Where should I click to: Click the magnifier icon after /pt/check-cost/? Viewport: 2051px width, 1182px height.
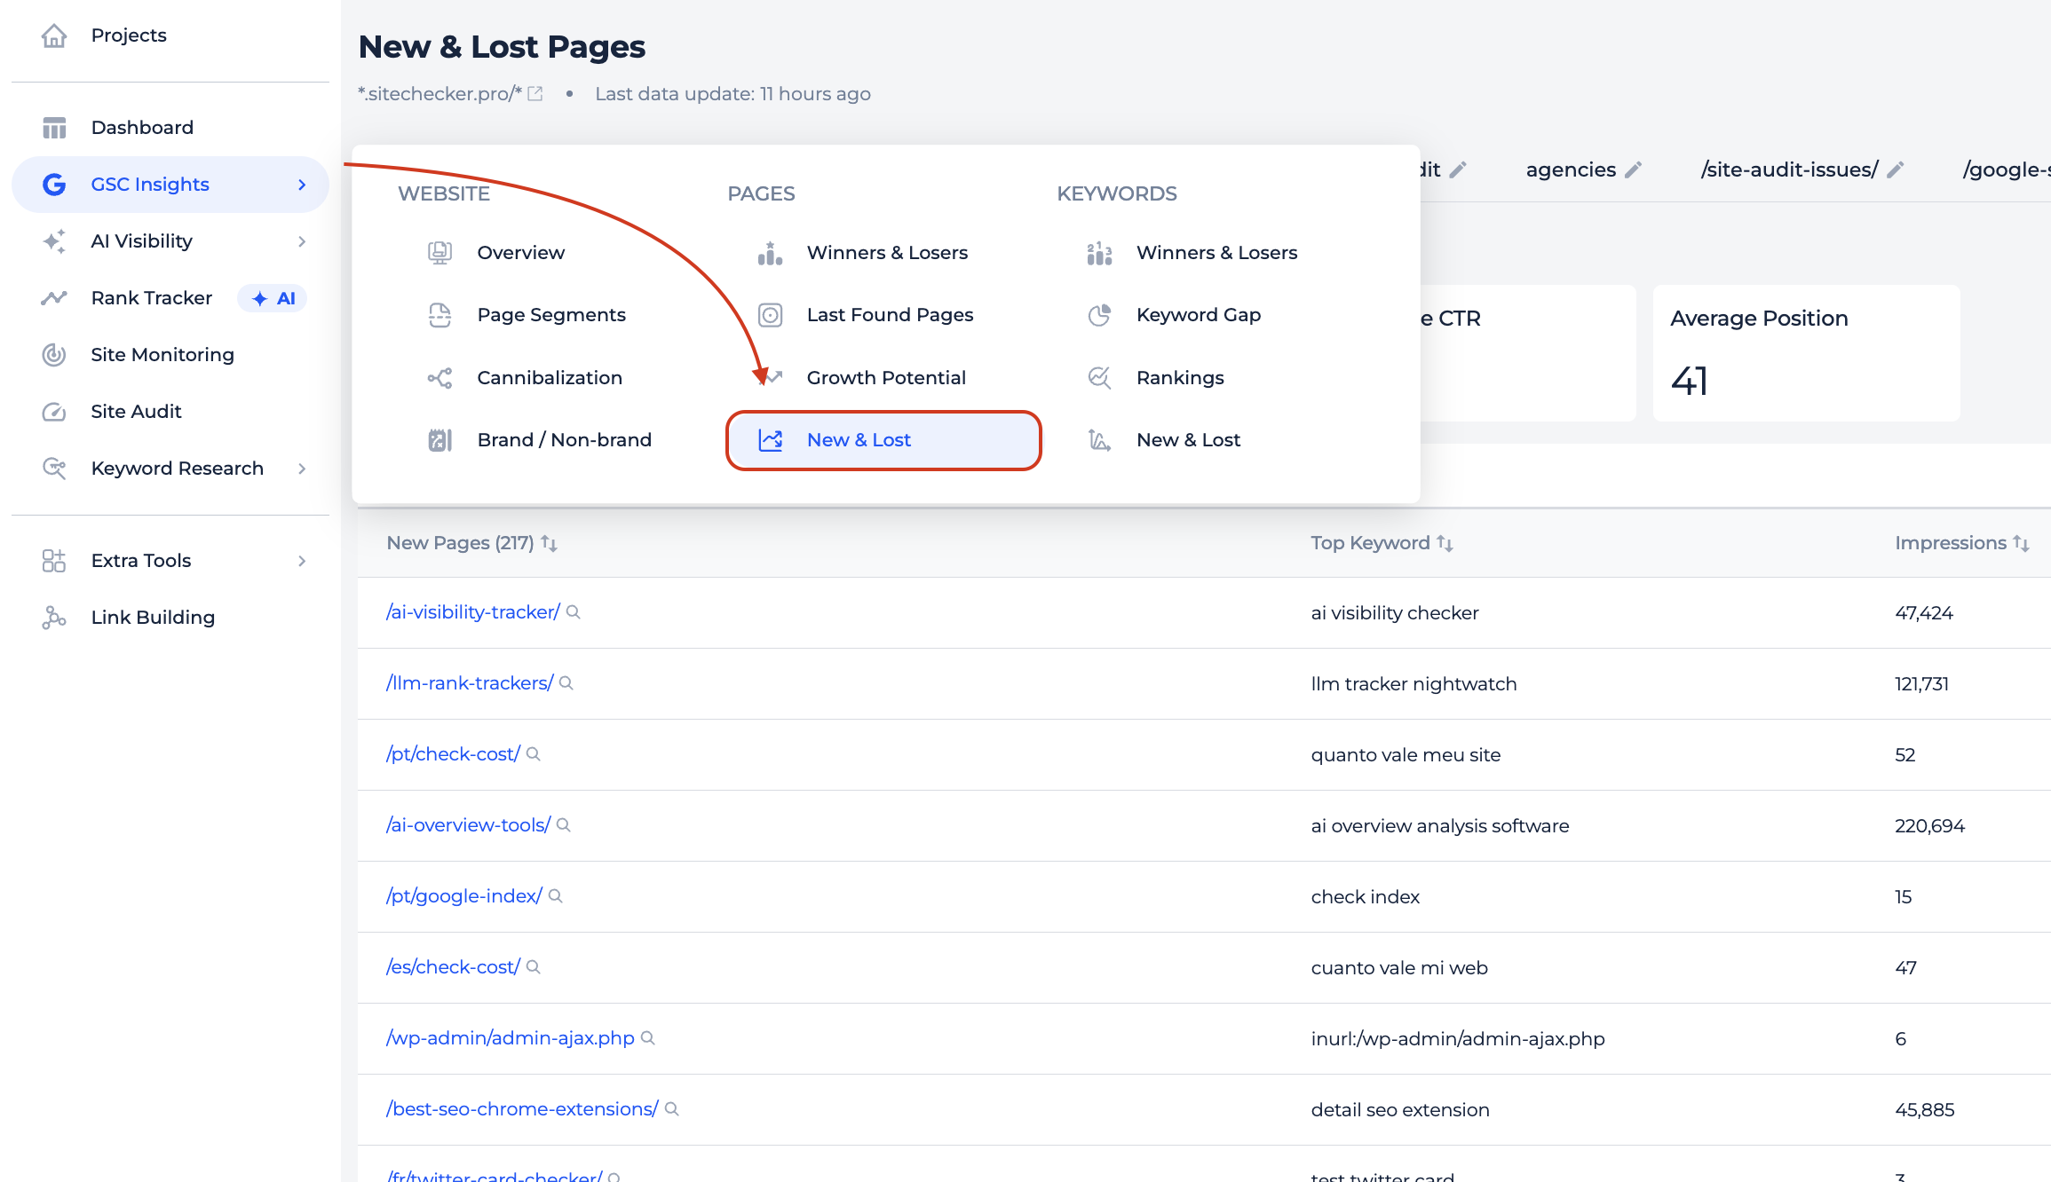[534, 754]
